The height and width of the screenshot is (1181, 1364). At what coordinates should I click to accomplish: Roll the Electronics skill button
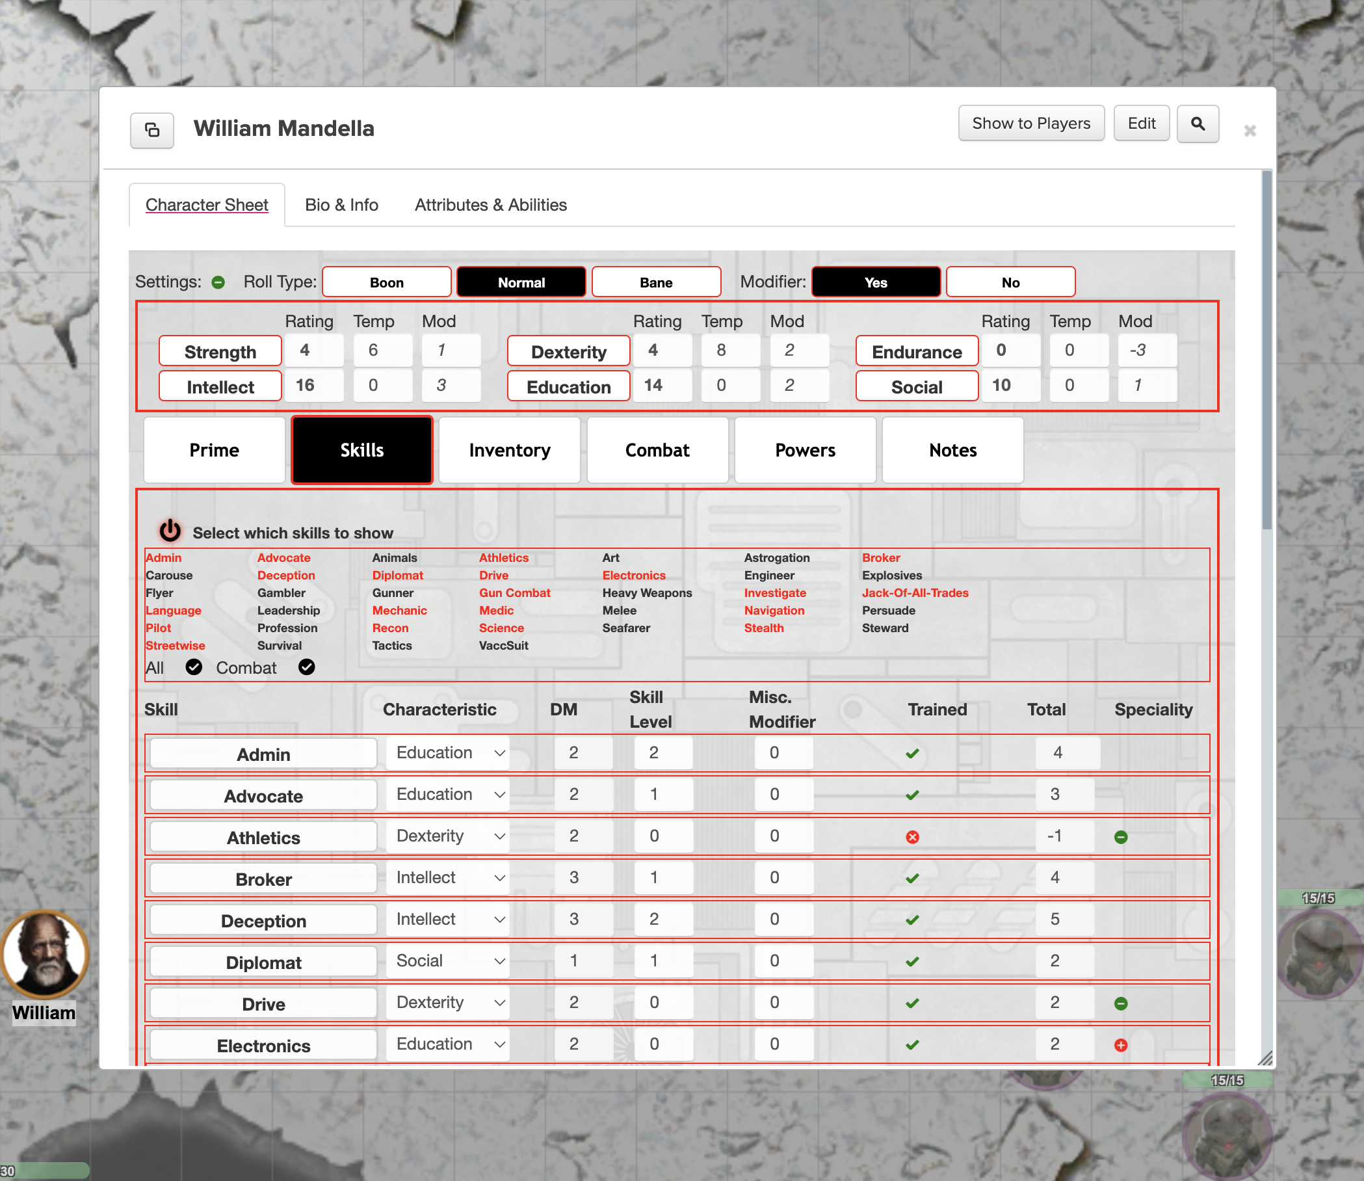click(x=263, y=1045)
